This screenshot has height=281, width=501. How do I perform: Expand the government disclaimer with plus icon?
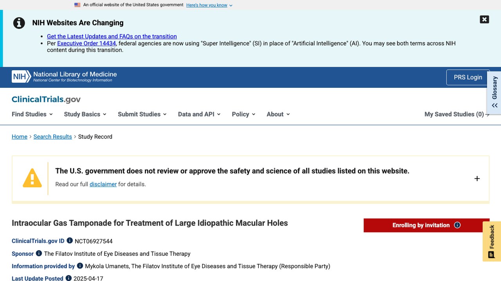click(x=477, y=178)
